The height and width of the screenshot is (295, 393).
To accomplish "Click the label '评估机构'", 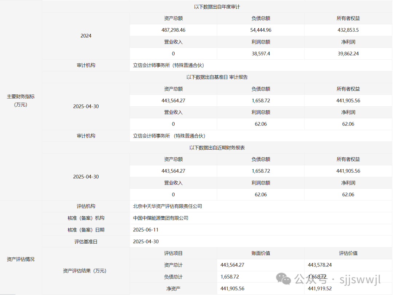I will pyautogui.click(x=86, y=206).
